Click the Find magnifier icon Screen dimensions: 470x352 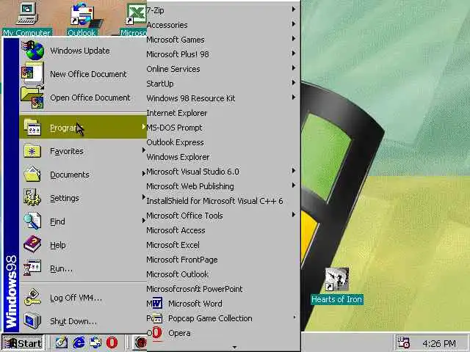pyautogui.click(x=32, y=221)
